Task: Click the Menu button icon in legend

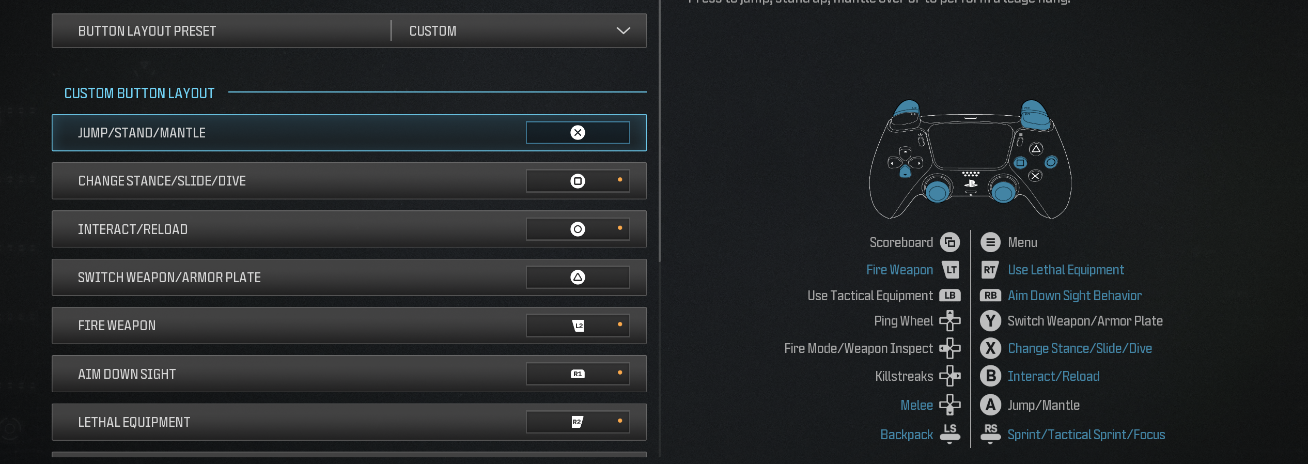Action: point(990,242)
